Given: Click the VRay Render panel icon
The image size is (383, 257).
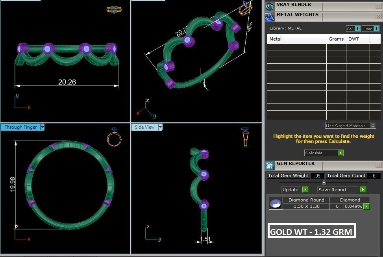Looking at the screenshot, I should pyautogui.click(x=270, y=6).
